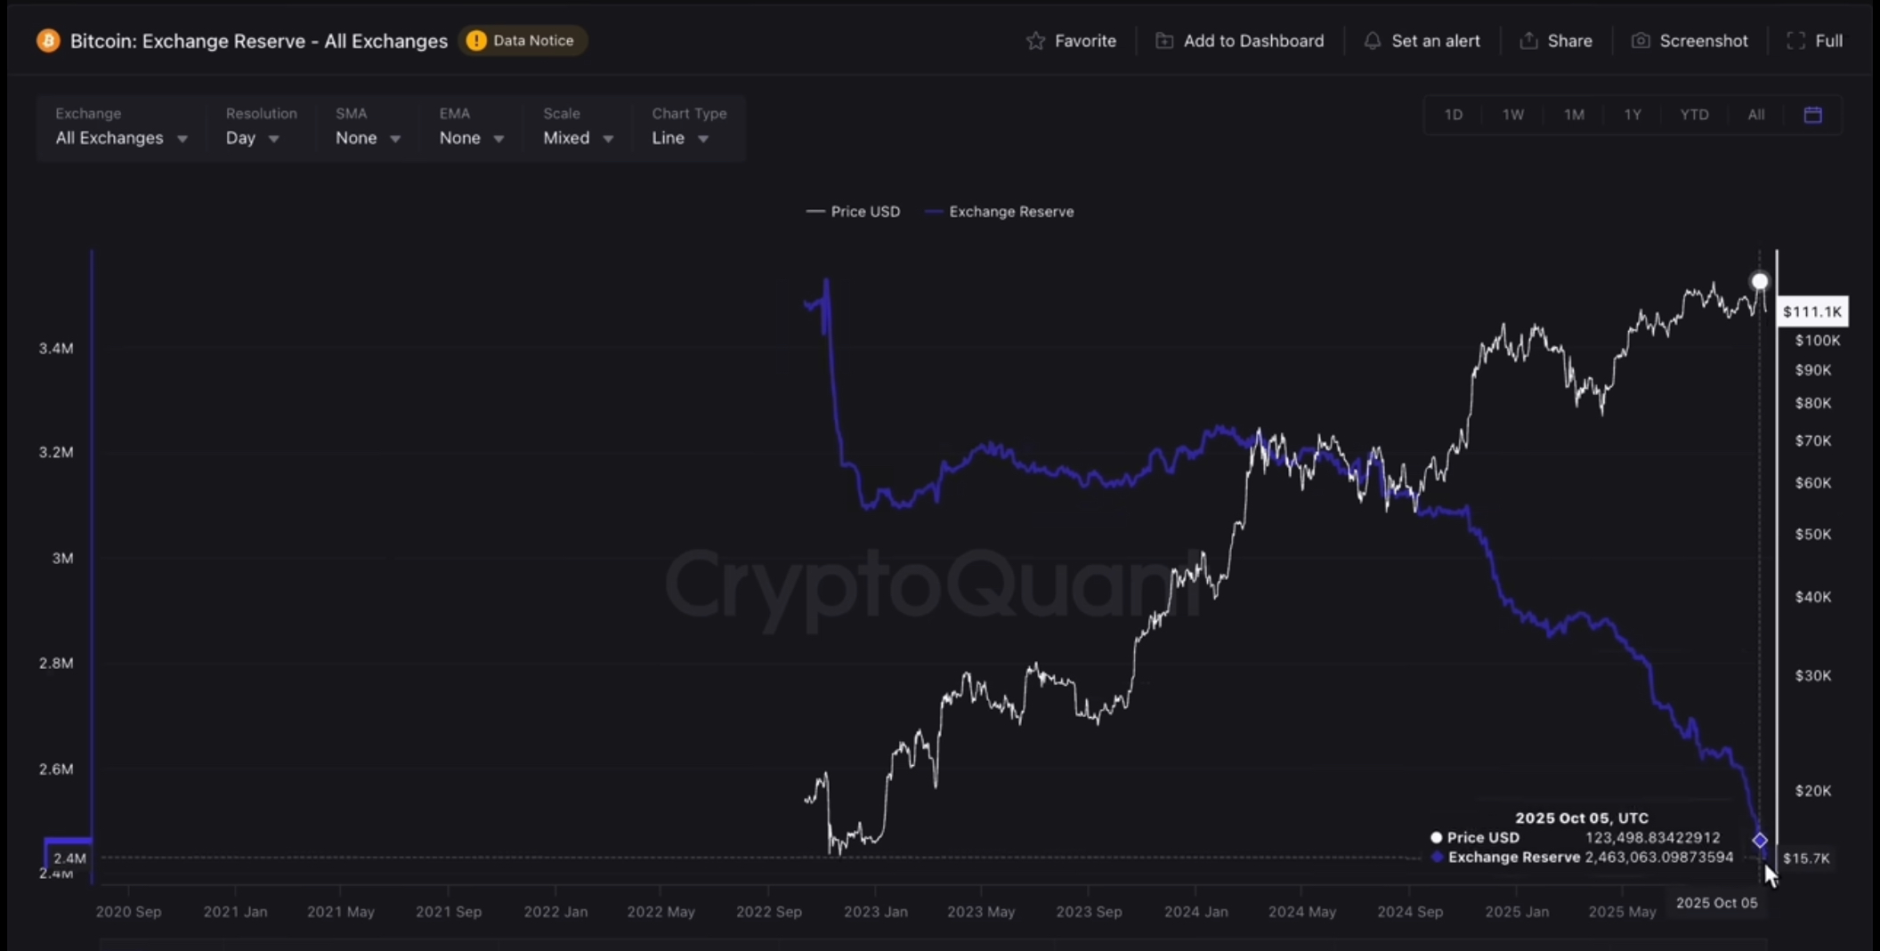Open the Scale dropdown set to Mixed
Viewport: 1880px width, 951px height.
[579, 138]
